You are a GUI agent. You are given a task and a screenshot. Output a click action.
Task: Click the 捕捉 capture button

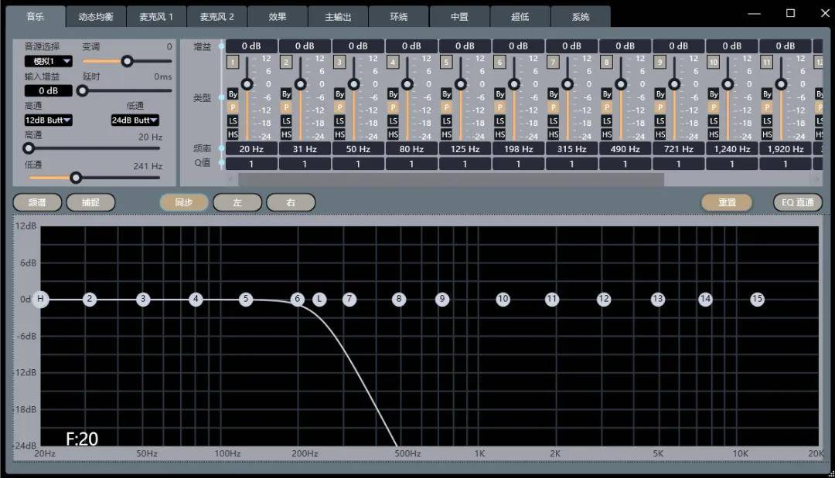tap(90, 202)
